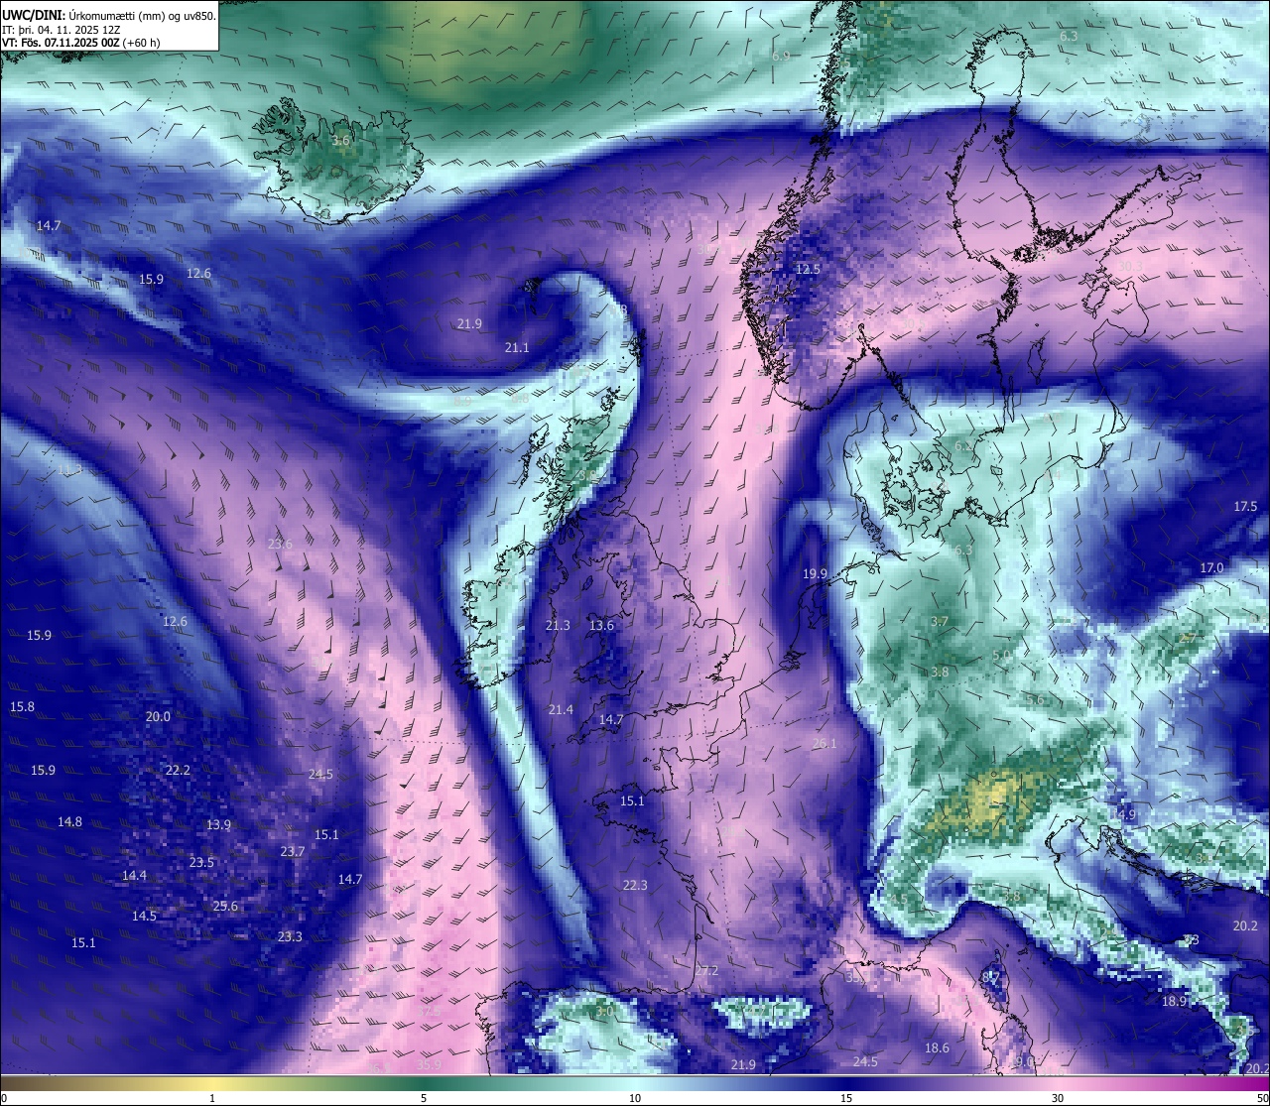The width and height of the screenshot is (1270, 1106).
Task: Select the legend tick label 30
Action: coord(1058,1098)
